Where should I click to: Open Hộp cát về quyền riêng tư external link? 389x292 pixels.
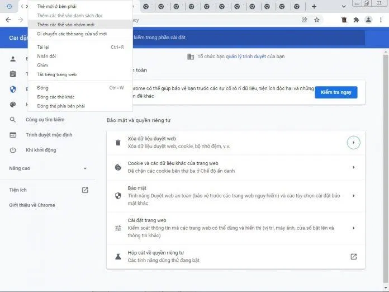tap(353, 256)
